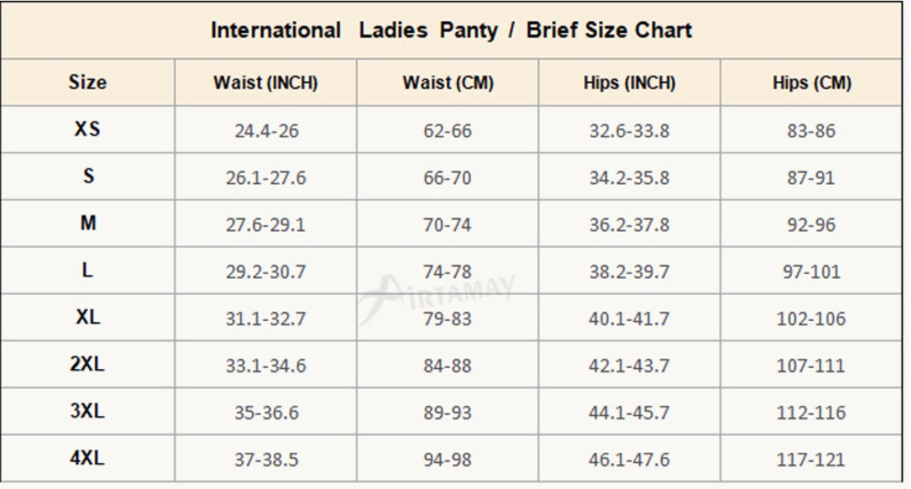911x489 pixels.
Task: Select the Hips (CM) column header
Action: pos(811,83)
